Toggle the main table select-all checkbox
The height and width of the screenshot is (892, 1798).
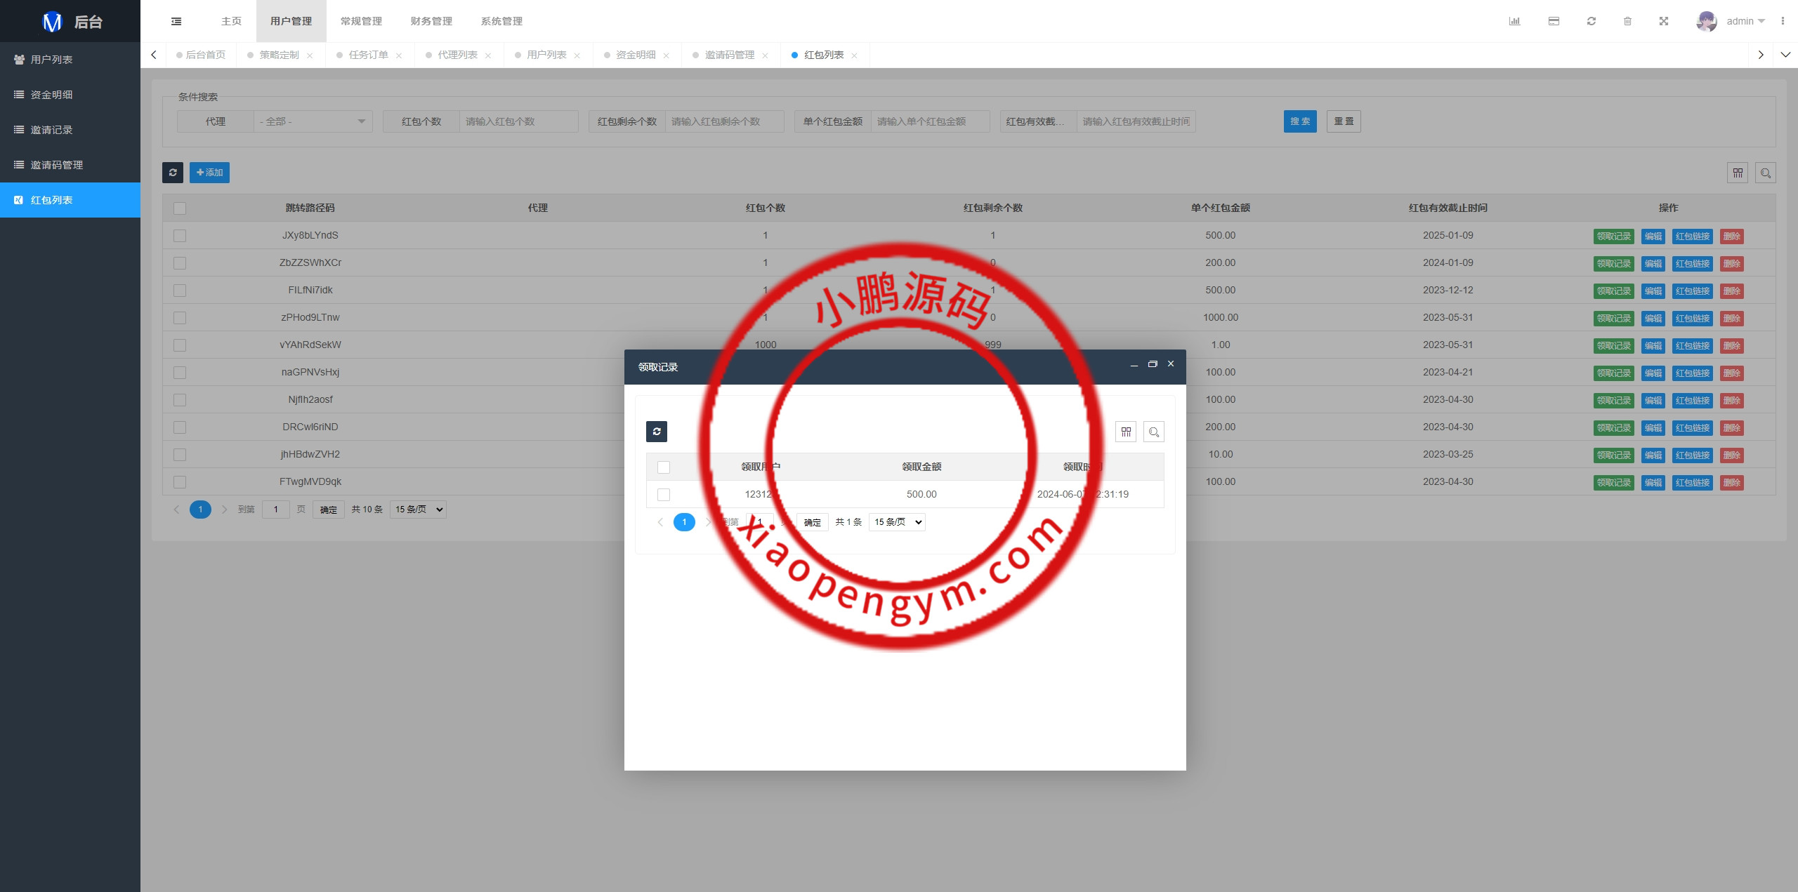click(x=180, y=208)
